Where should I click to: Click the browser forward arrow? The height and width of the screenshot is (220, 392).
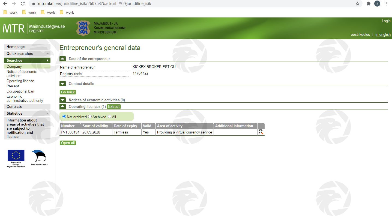point(14,4)
